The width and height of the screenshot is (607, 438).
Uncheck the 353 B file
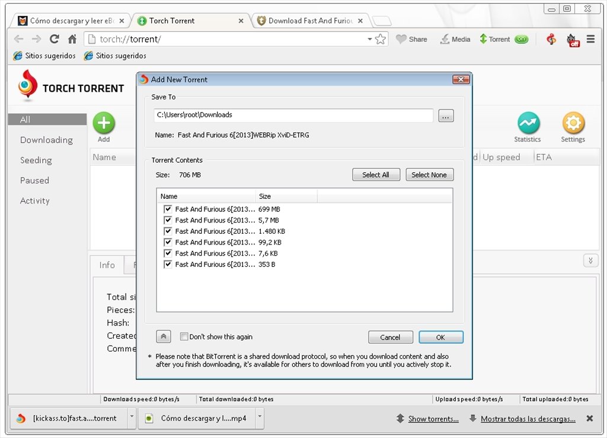(x=168, y=265)
